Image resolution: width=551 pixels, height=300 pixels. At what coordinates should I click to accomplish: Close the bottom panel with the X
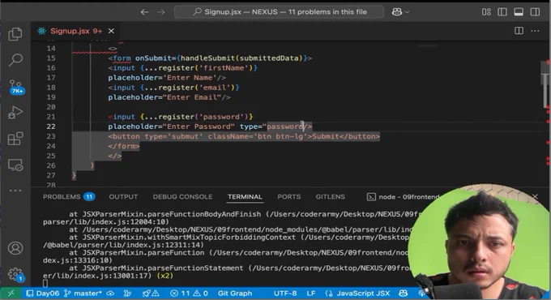[x=535, y=196]
